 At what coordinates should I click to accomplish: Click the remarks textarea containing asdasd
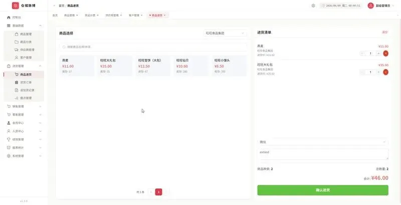323,154
